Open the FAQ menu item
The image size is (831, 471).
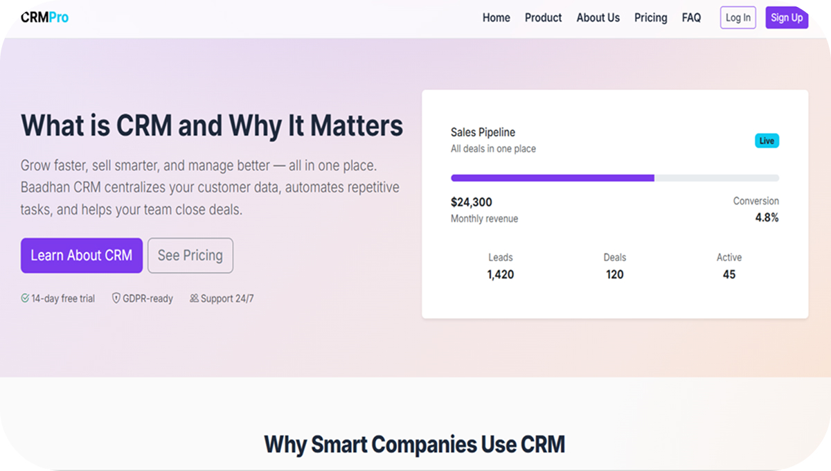click(x=691, y=18)
